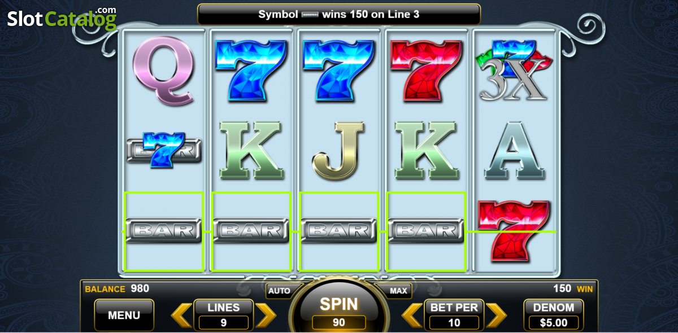Screen dimensions: 678x333
Task: Open the SlotCatalog.com logo link
Action: 62,19
